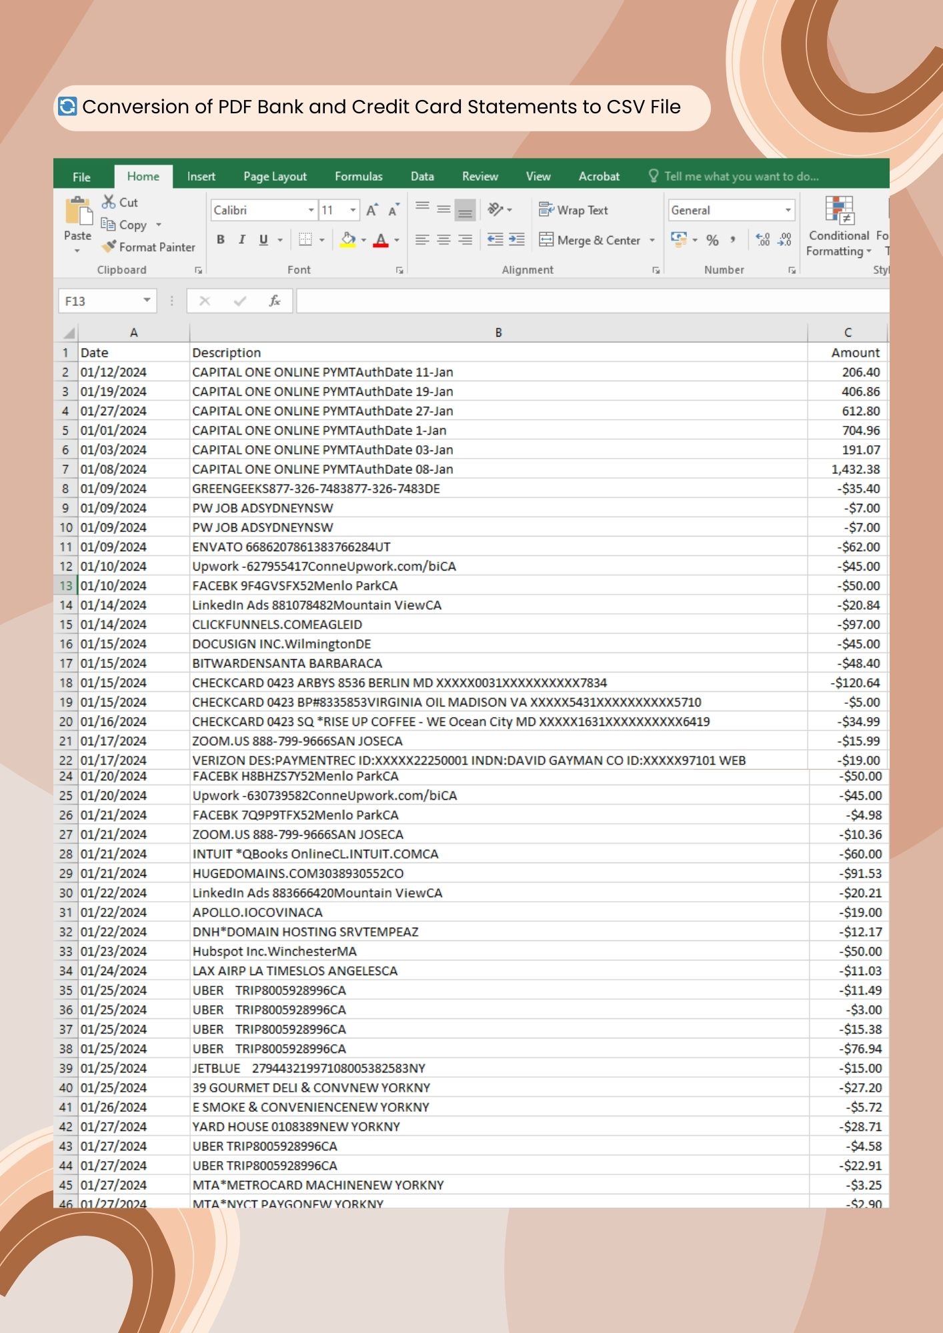
Task: Switch to the Page Layout tab
Action: click(x=275, y=177)
